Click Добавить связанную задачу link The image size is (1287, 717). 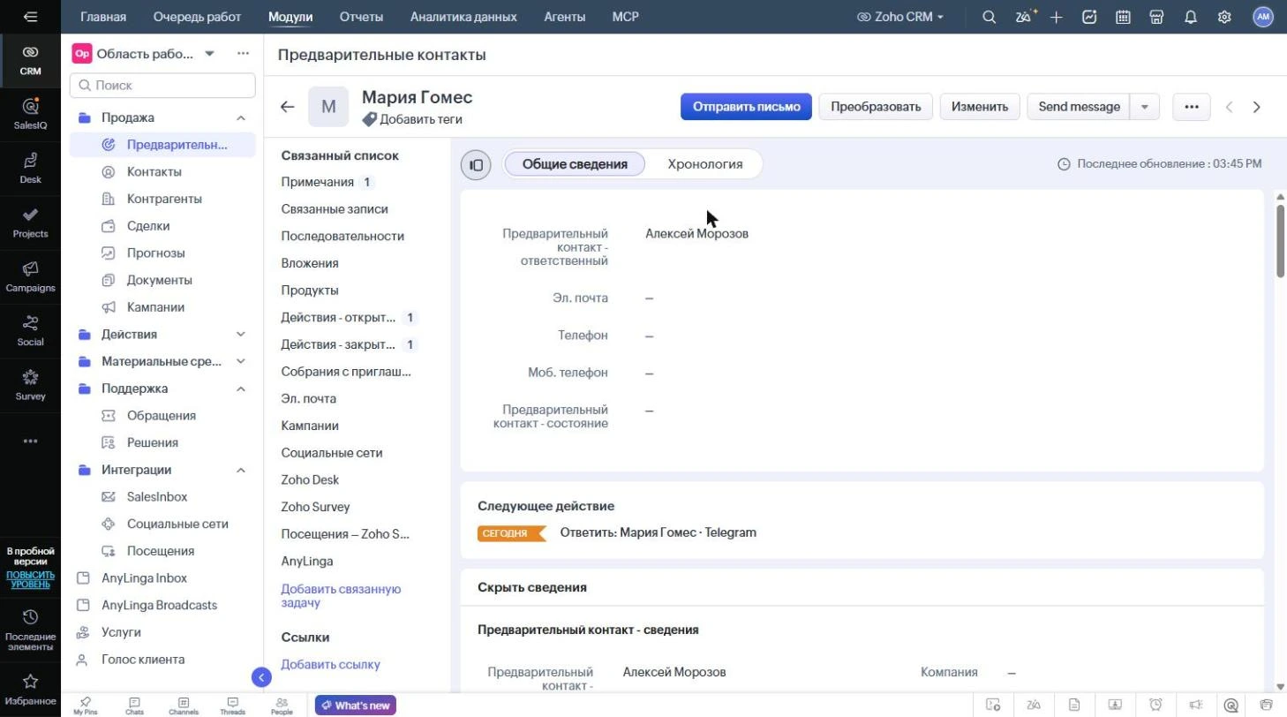(x=341, y=596)
